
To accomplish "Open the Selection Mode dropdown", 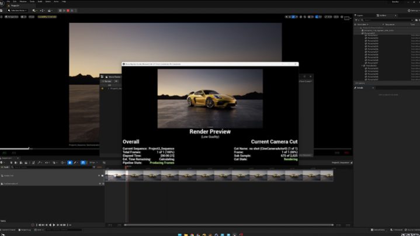I will (x=17, y=11).
